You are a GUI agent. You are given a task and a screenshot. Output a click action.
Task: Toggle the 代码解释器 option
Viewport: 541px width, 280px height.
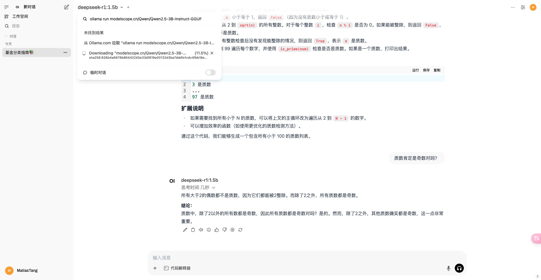[x=177, y=268]
